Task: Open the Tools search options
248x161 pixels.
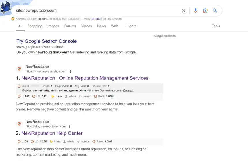Action: tap(216, 26)
